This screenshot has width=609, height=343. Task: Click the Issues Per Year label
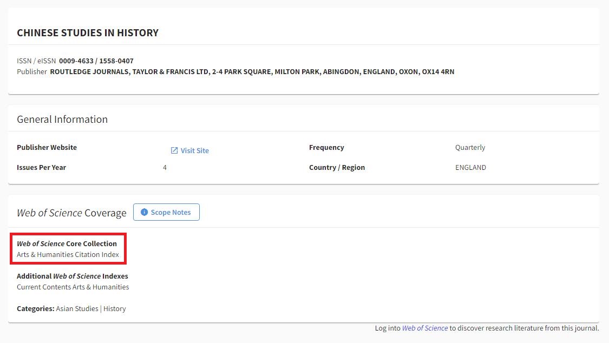pyautogui.click(x=41, y=167)
